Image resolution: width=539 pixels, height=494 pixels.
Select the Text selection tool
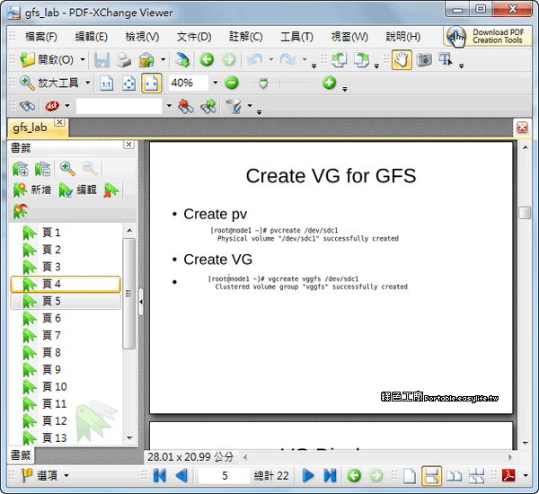(x=446, y=60)
